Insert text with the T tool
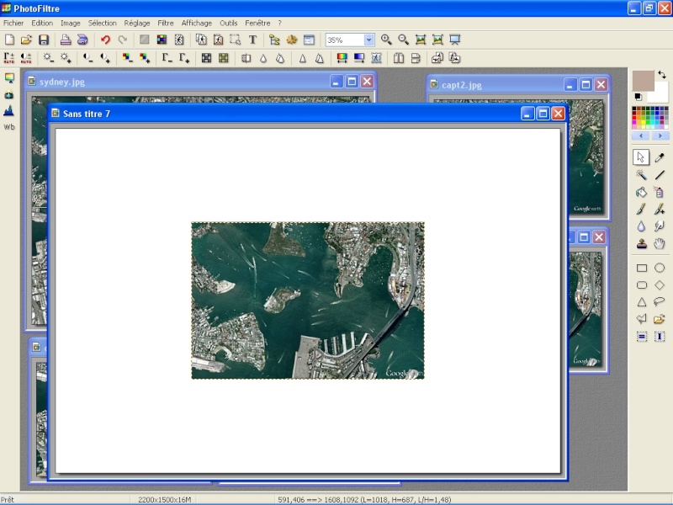 (253, 40)
